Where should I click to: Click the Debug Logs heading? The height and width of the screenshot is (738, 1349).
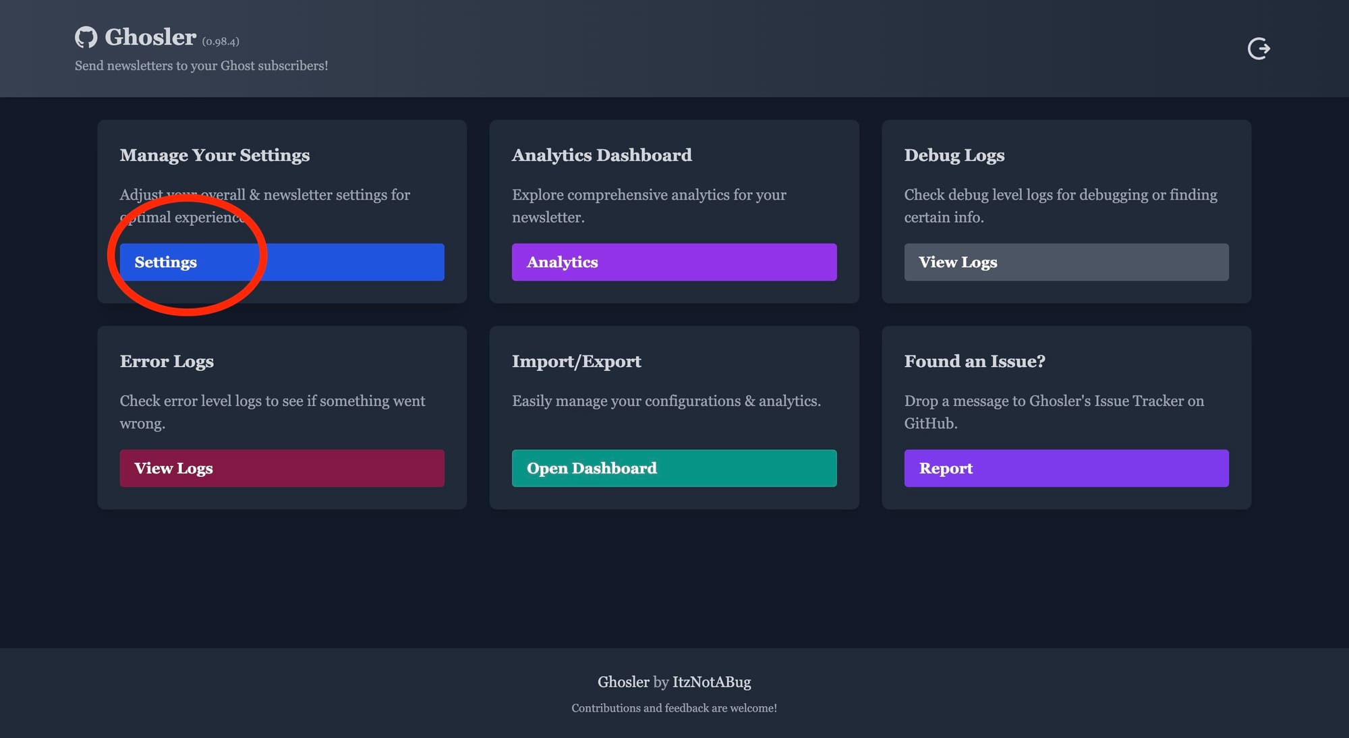click(x=954, y=155)
